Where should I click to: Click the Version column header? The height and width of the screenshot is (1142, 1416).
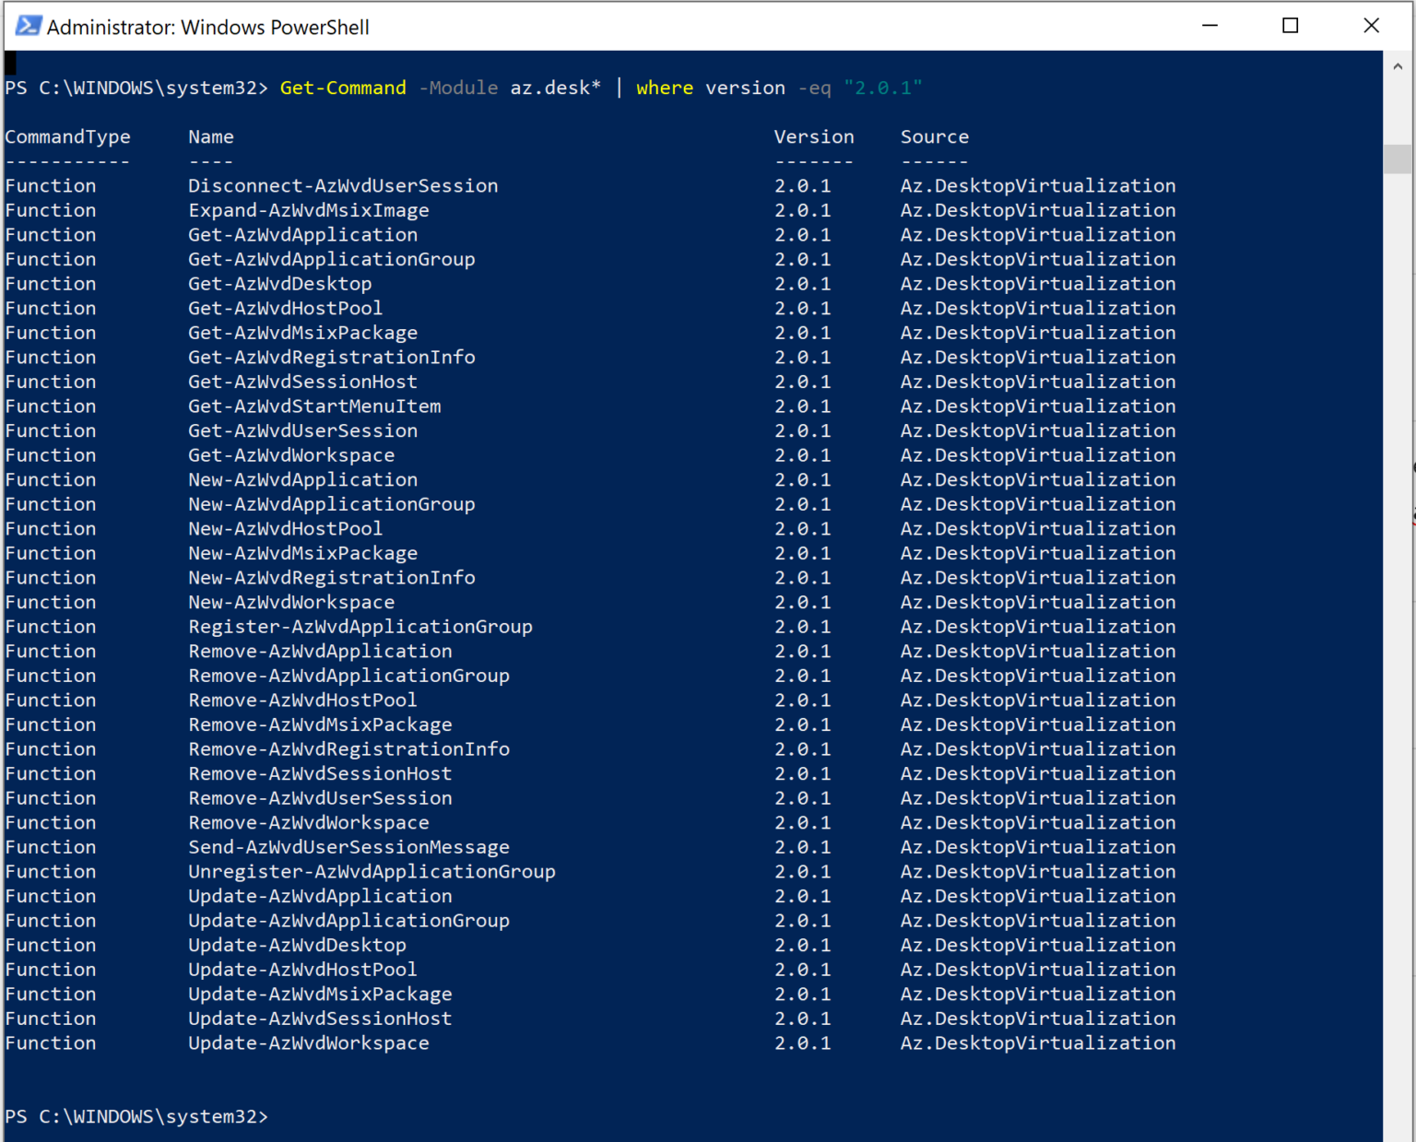click(x=814, y=136)
